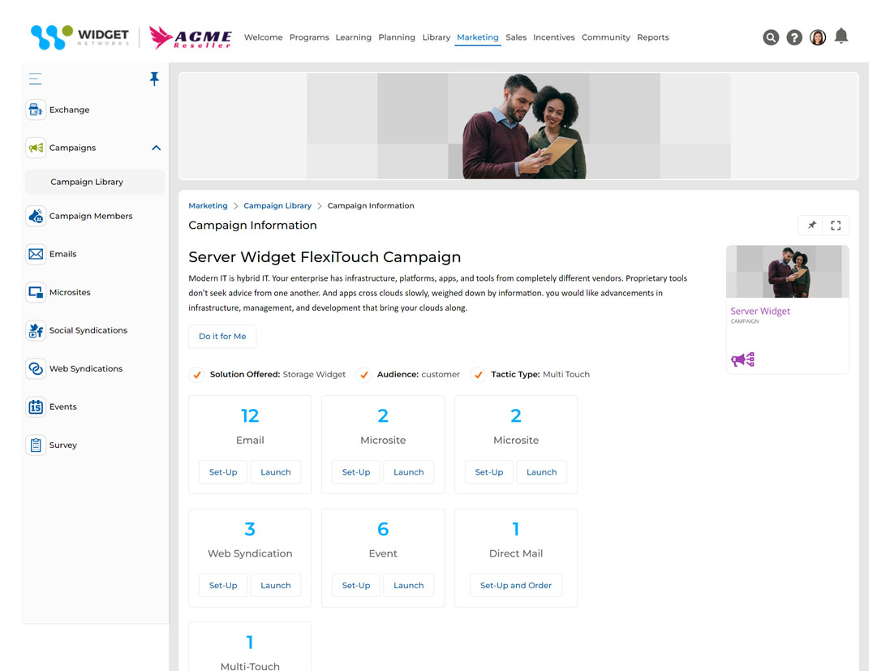Click the Do it for Me button
Image resolution: width=890 pixels, height=671 pixels.
[x=221, y=336]
